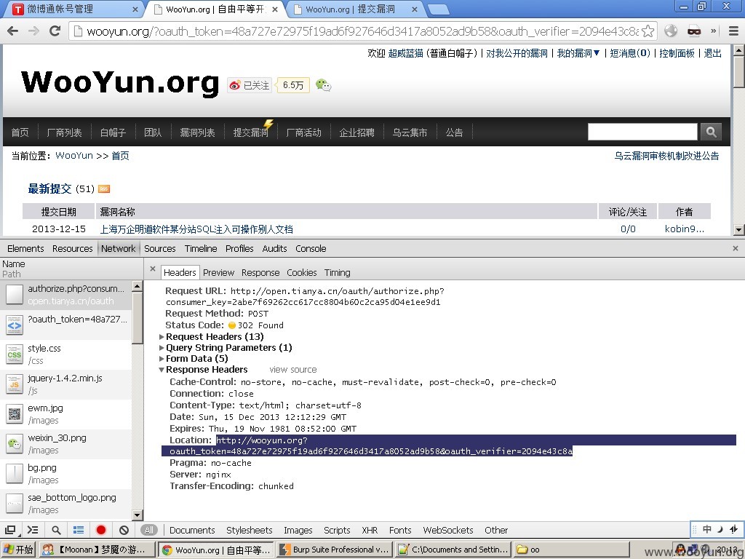Click the browser forward arrow
The image size is (745, 559).
33,31
